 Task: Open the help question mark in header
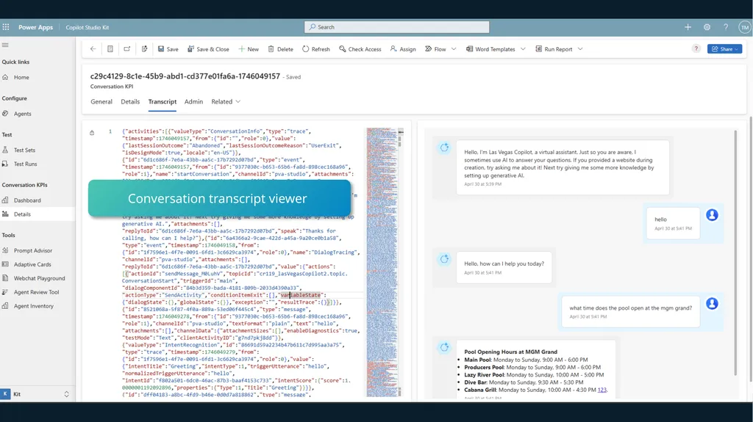726,27
